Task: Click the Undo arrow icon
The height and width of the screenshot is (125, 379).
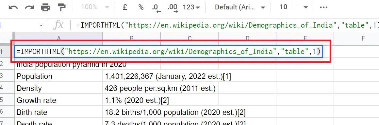Action: [x=13, y=7]
